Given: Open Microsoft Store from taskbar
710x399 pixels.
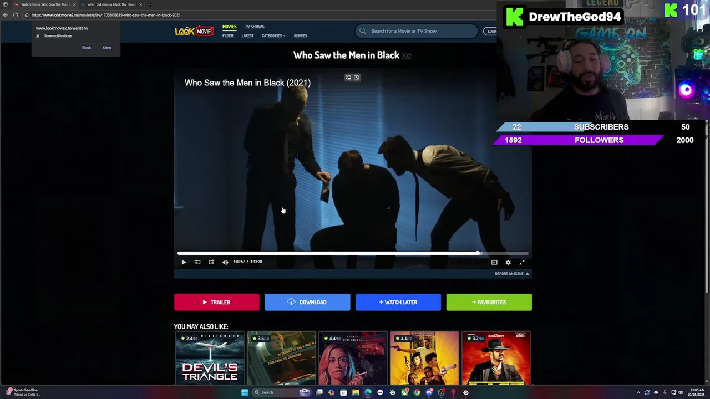Looking at the screenshot, I should [343, 392].
